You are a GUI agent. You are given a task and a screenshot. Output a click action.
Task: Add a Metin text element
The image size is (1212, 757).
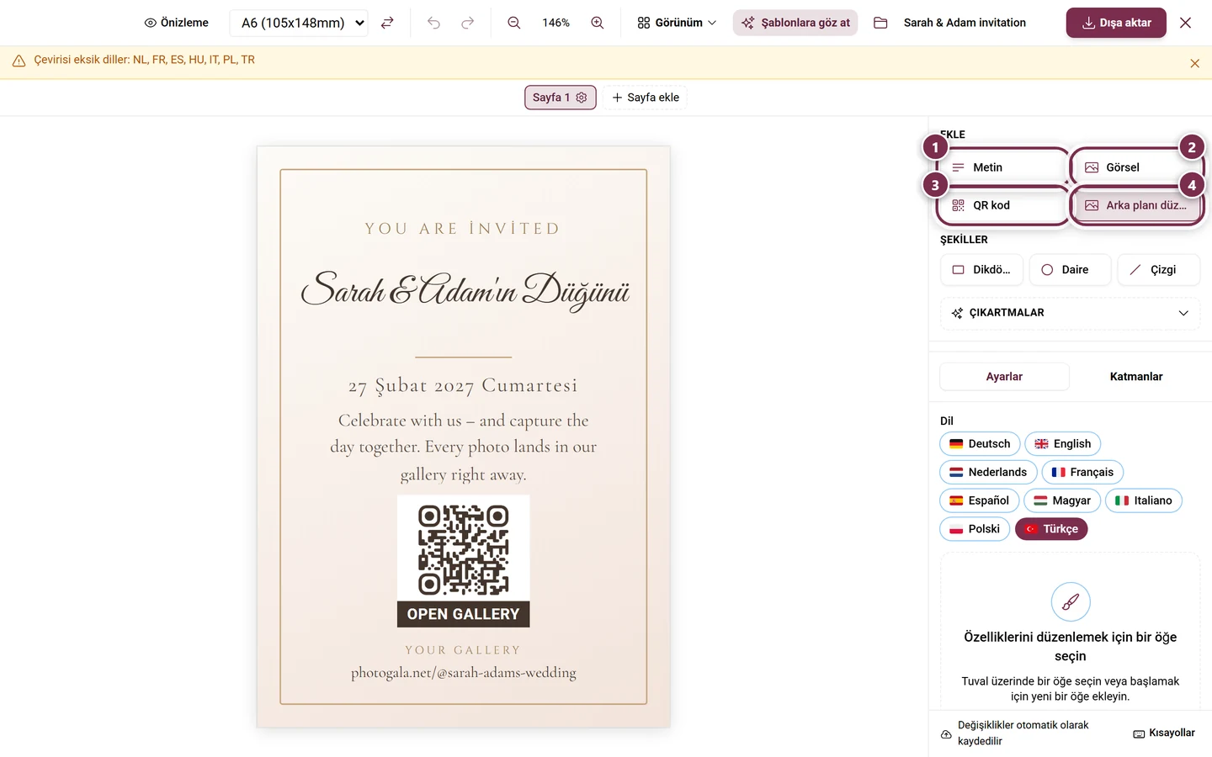(1003, 167)
